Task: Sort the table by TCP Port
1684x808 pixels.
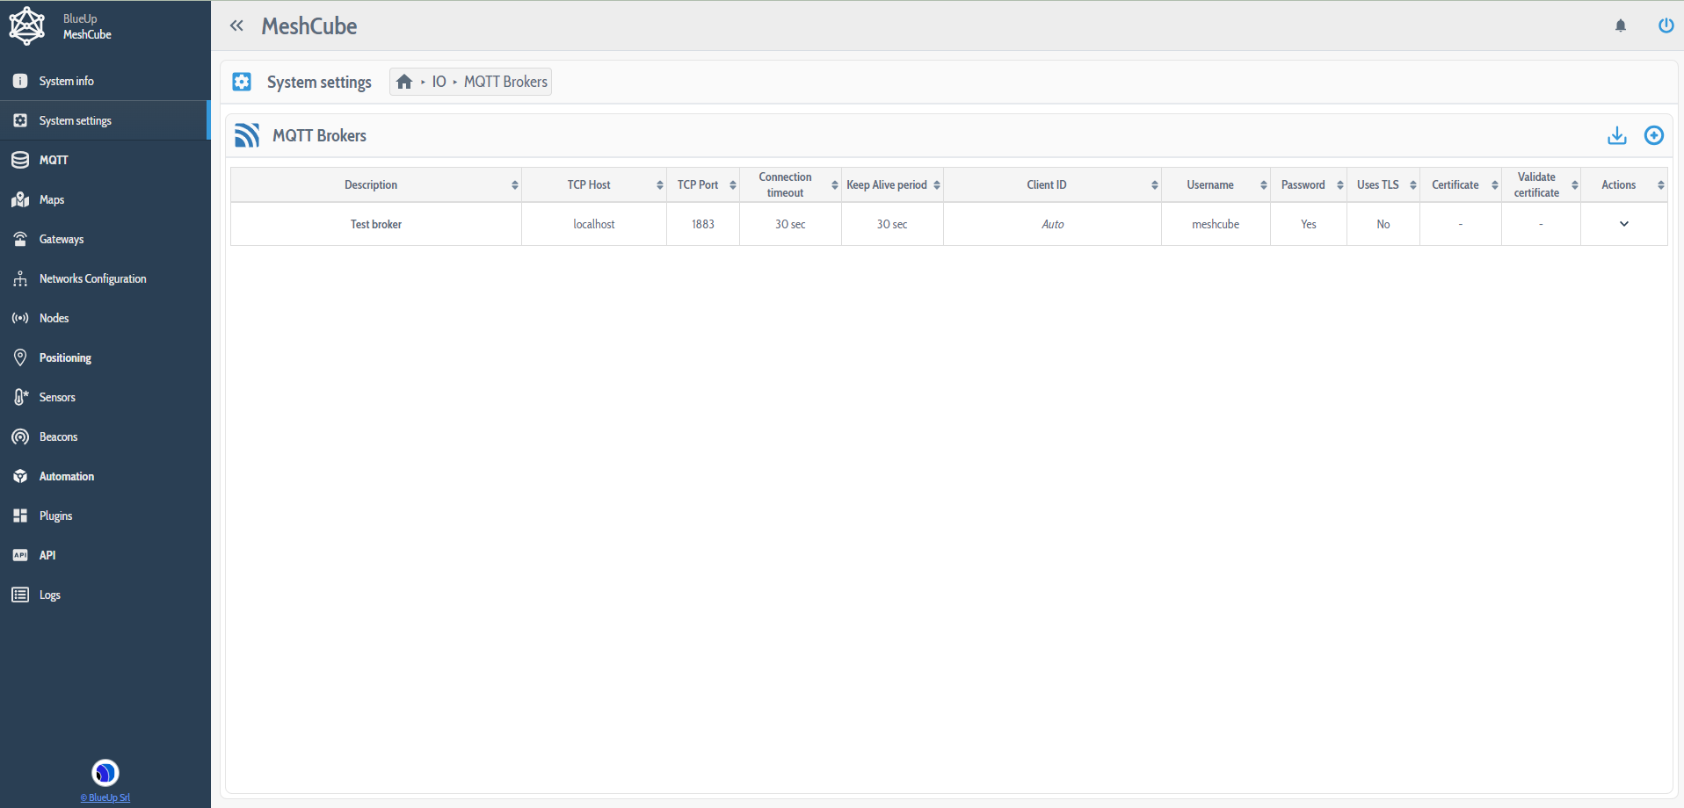Action: (x=697, y=184)
